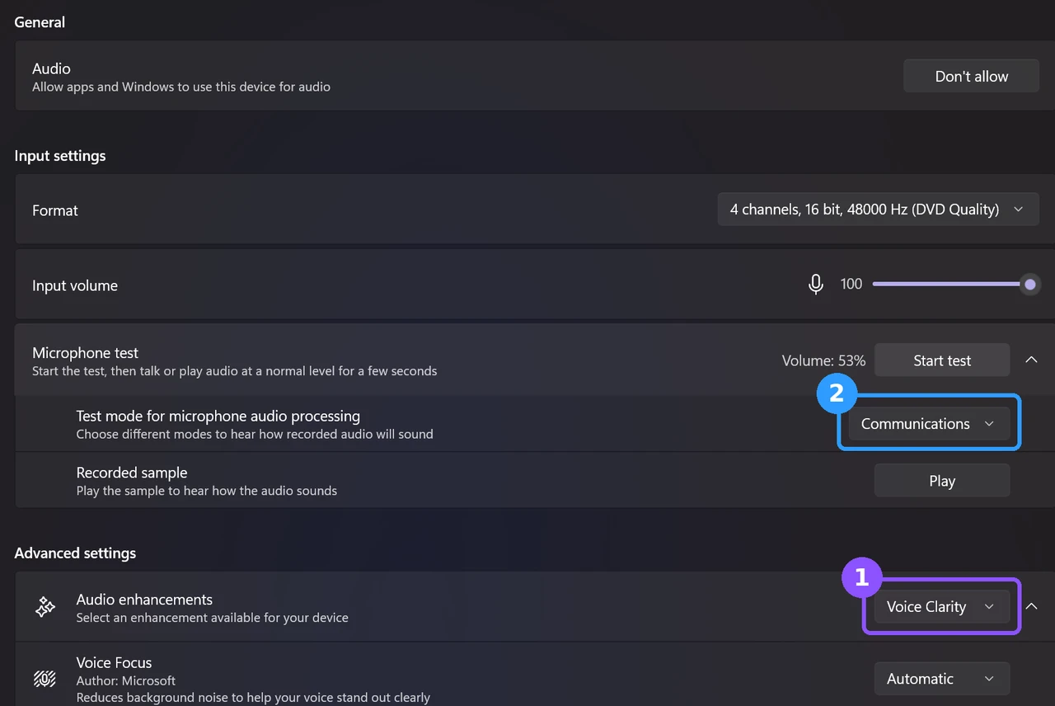Click the Input volume slider thumb
The image size is (1055, 706).
click(1030, 285)
